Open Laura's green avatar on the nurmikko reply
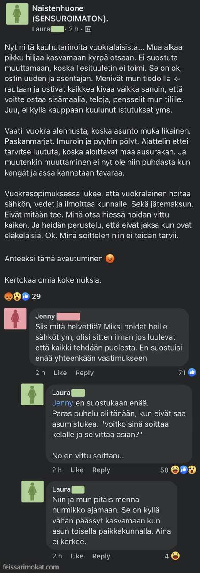The width and height of the screenshot is (200, 573). click(x=32, y=491)
